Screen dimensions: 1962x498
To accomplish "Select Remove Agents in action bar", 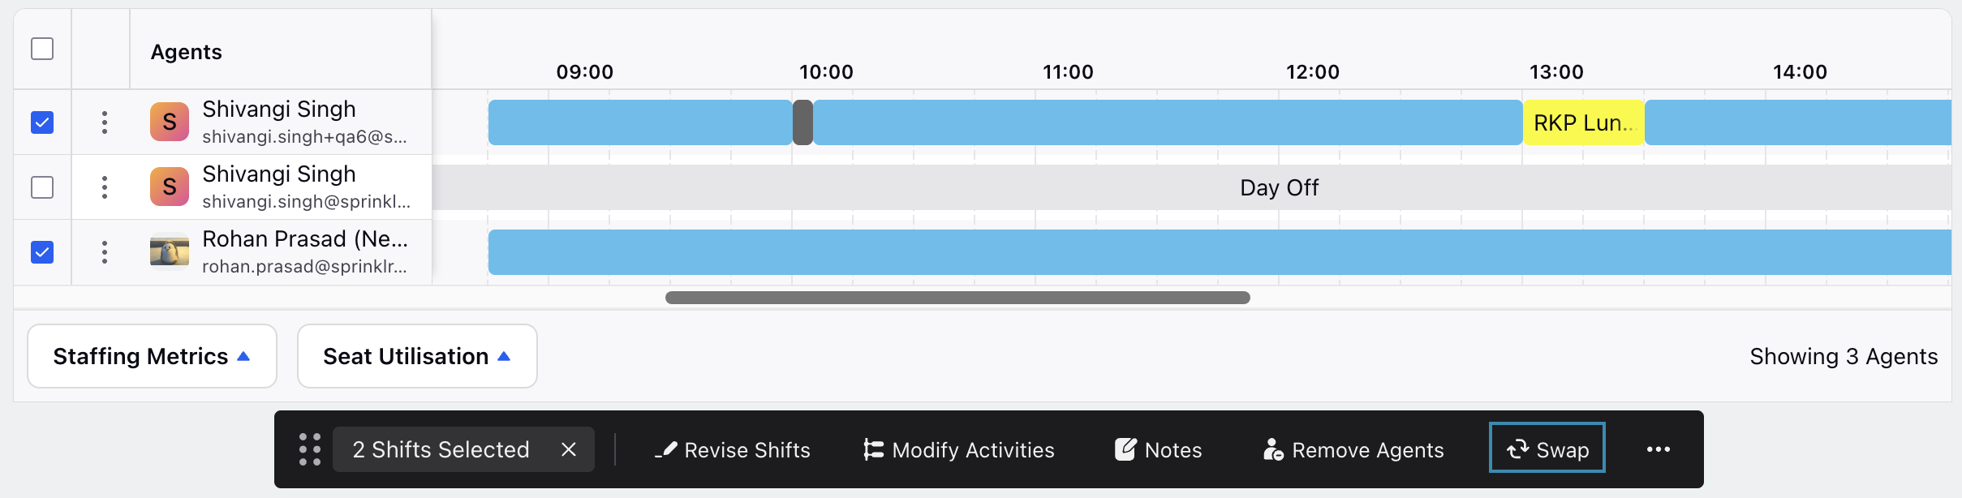I will pos(1353,449).
